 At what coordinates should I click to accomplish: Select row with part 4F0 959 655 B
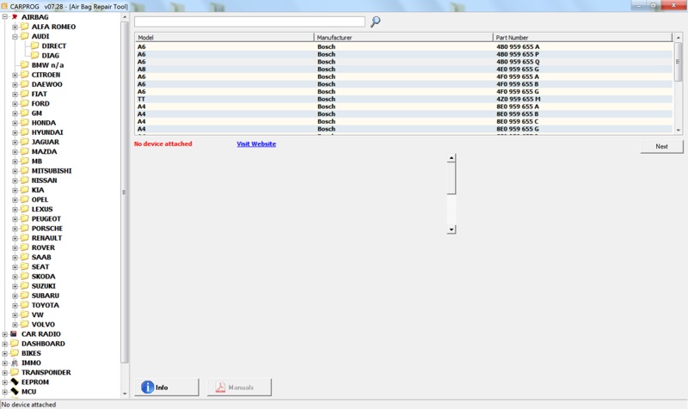pos(403,83)
